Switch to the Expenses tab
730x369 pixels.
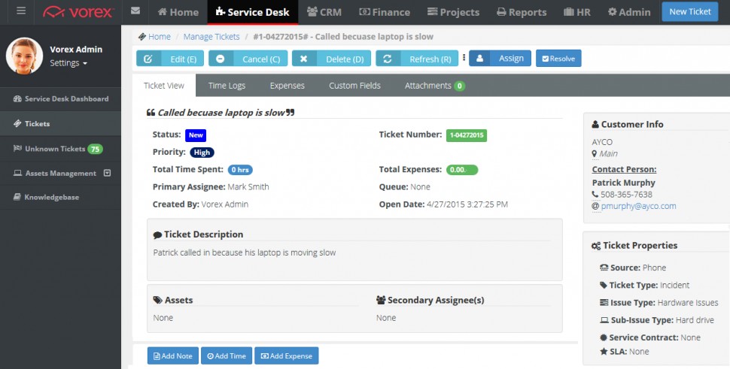pyautogui.click(x=287, y=86)
